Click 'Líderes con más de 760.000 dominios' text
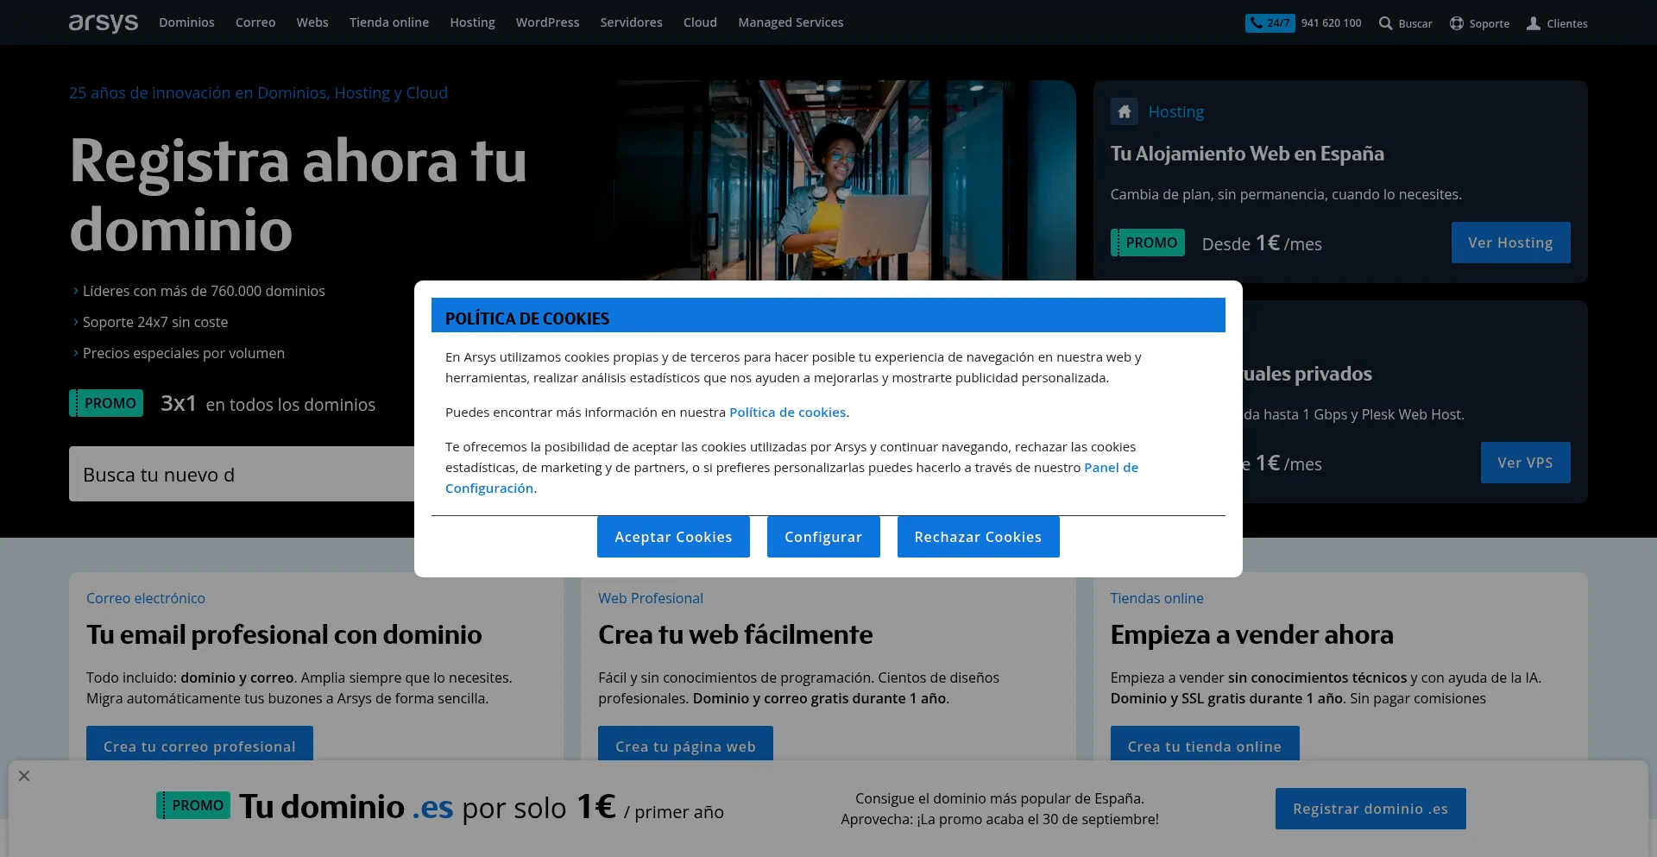The height and width of the screenshot is (857, 1657). (204, 291)
